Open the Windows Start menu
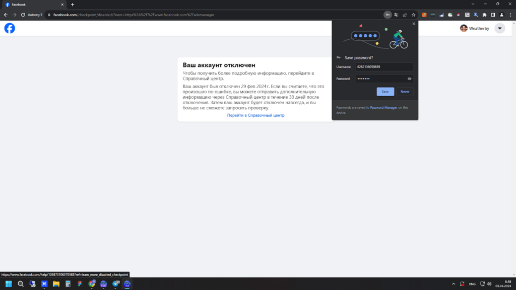516x290 pixels. tap(9, 284)
